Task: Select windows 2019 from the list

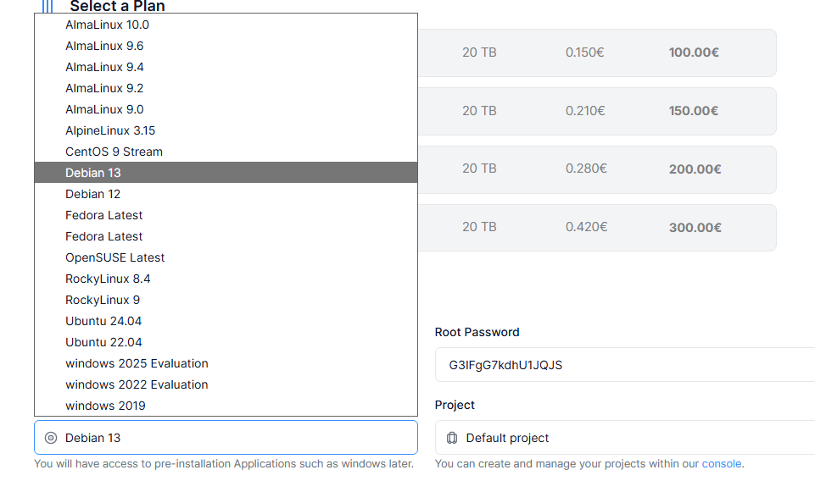Action: 105,406
